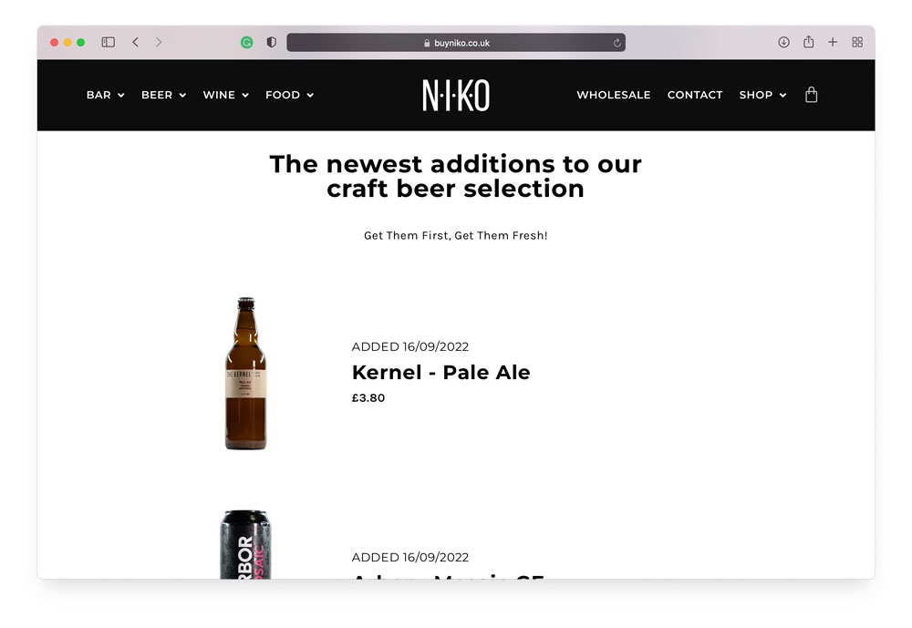Open the Kernel - Pale Ale product link
The width and height of the screenshot is (912, 628).
click(440, 372)
